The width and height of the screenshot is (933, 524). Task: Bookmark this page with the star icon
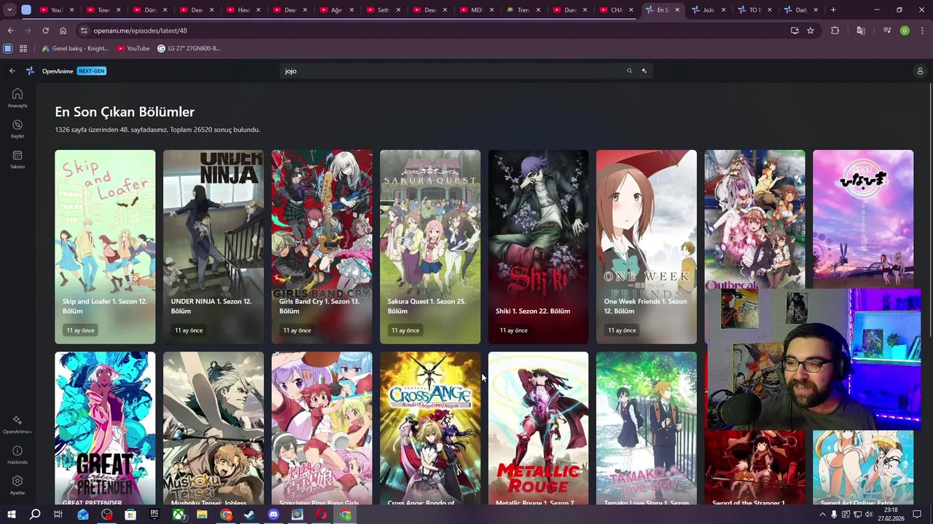[x=811, y=31]
